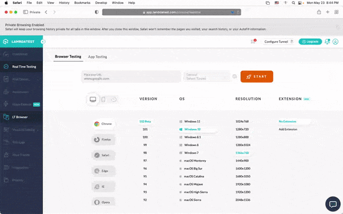Open Safari share button
This screenshot has height=214, width=343.
tap(319, 12)
